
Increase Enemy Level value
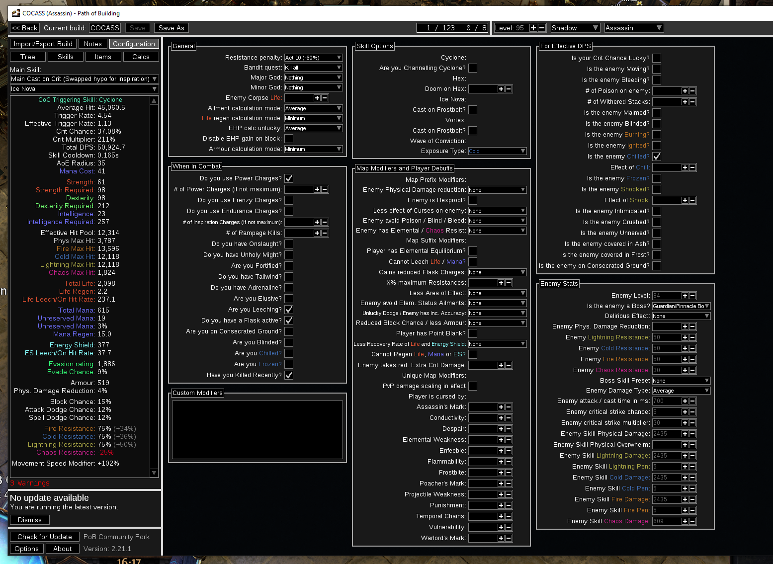(x=685, y=296)
